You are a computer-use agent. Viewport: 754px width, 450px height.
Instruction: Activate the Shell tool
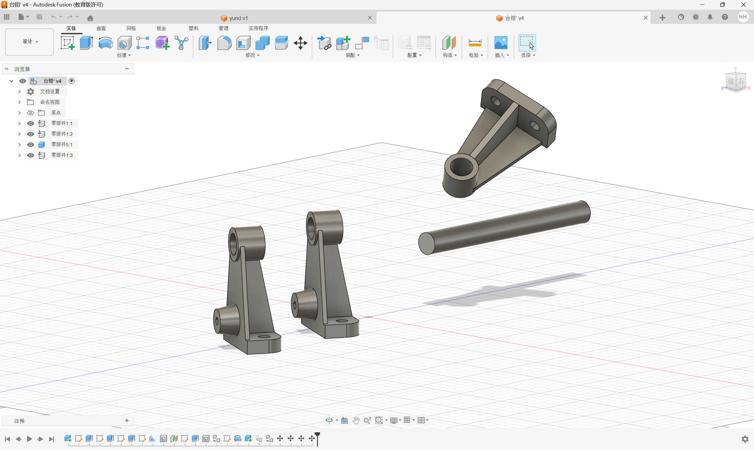tap(243, 43)
